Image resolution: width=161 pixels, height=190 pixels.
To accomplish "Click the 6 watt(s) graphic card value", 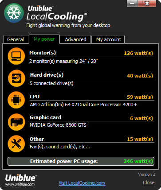I will tap(141, 118).
